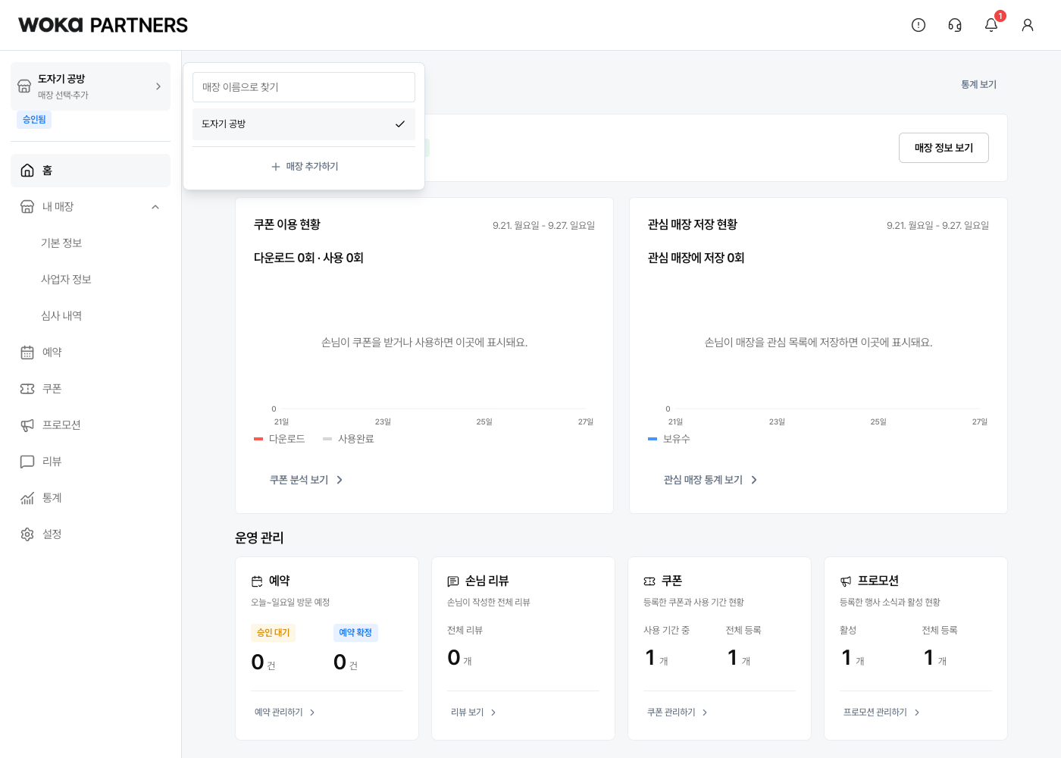
Task: Click 프로모션 관리하기 link
Action: [x=881, y=713]
